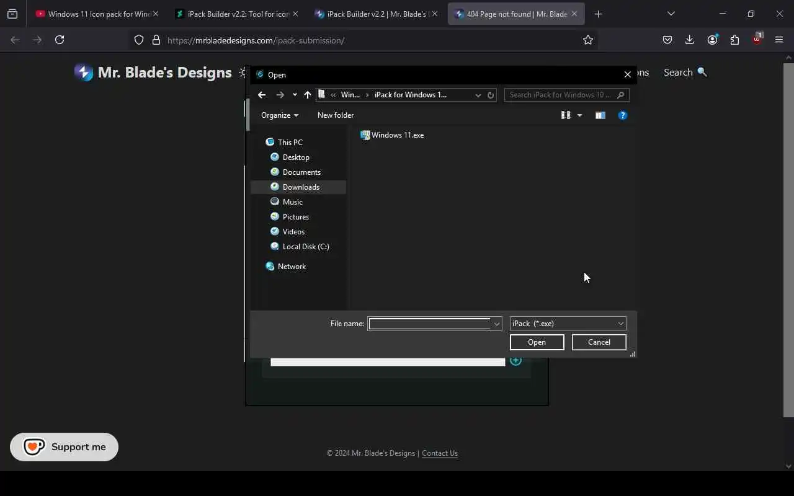Bookmark this page with the star icon
This screenshot has height=496, width=794.
click(x=588, y=40)
